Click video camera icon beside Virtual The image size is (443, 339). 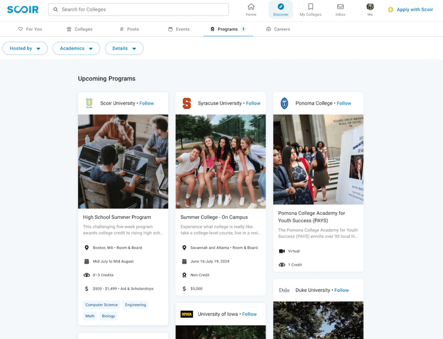pyautogui.click(x=282, y=251)
